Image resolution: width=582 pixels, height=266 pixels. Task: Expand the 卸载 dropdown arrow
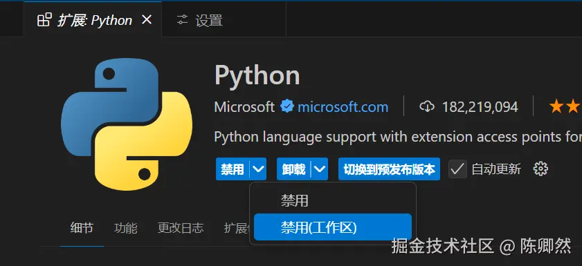coord(320,169)
